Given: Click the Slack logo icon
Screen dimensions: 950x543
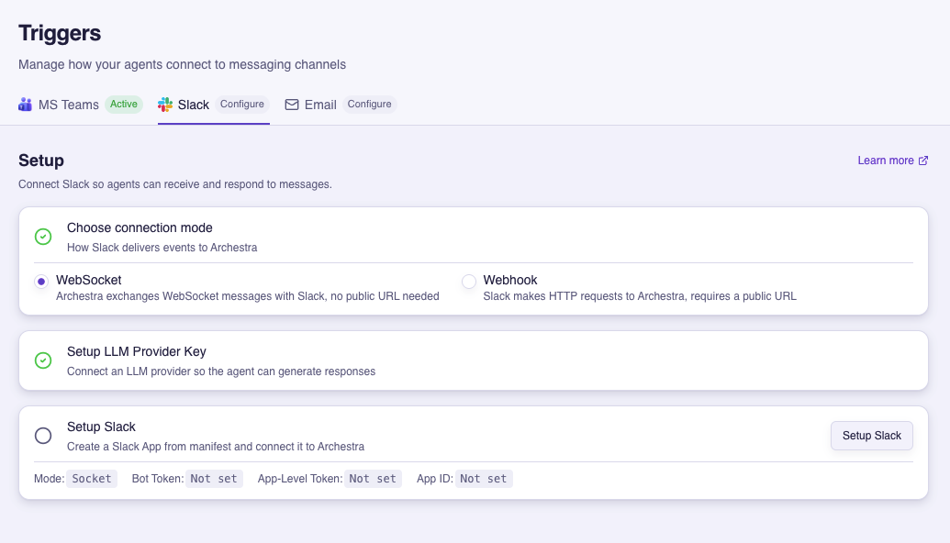Looking at the screenshot, I should (164, 105).
